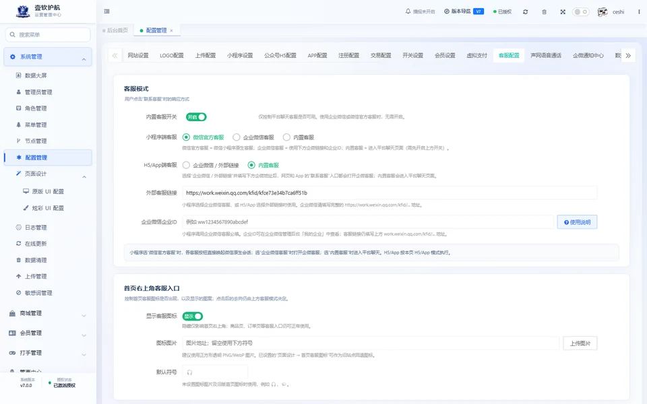Click the brush icon beside 炫彩 UI 配置
Viewport: 647px width, 404px height.
pos(26,208)
